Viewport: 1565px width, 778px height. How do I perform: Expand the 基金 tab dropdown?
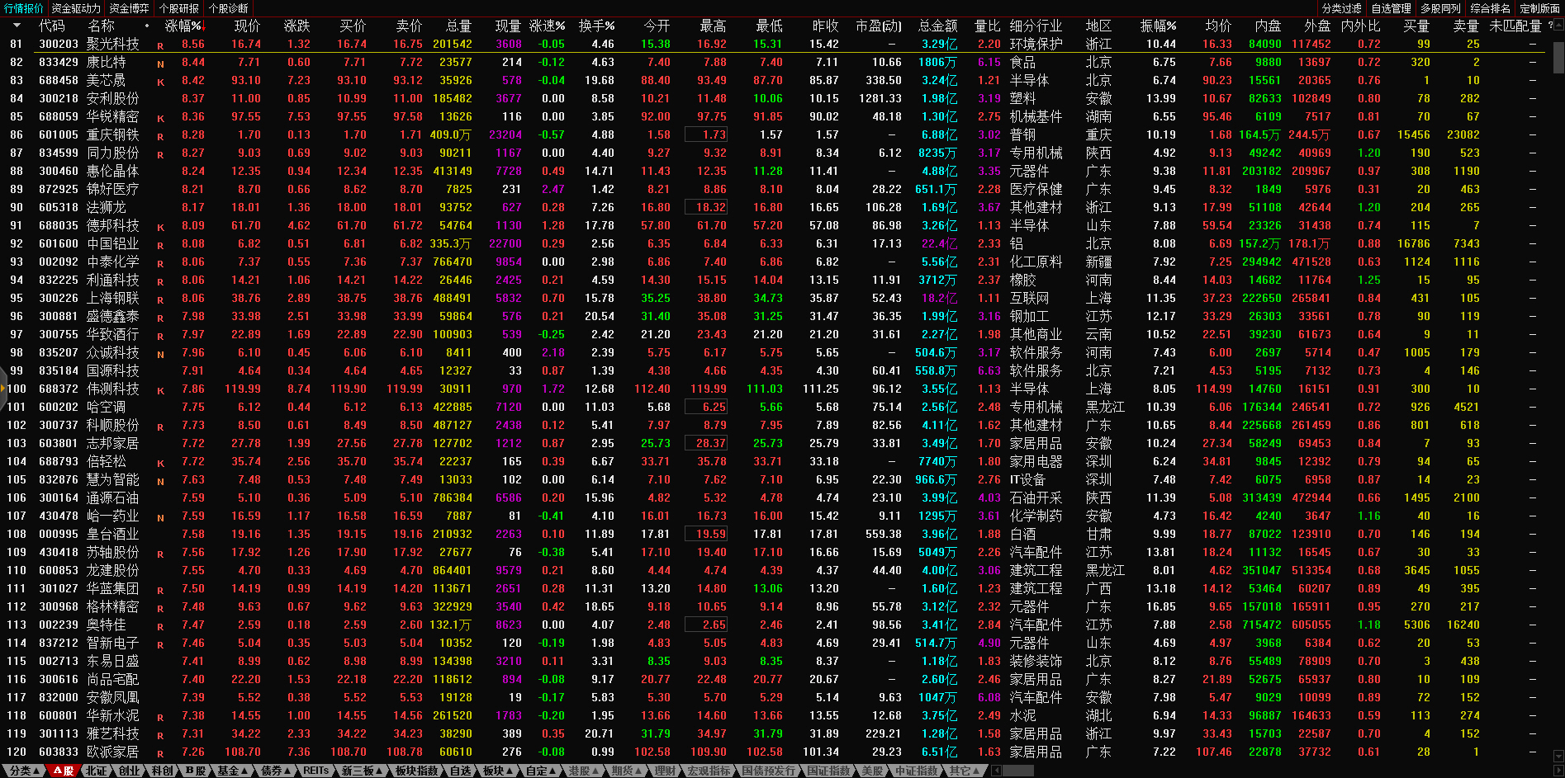pos(232,771)
